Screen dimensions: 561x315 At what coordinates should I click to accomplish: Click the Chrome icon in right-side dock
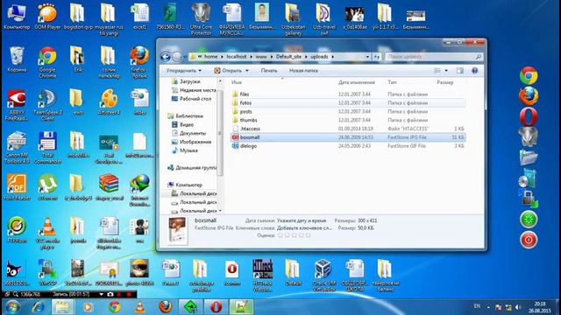pyautogui.click(x=529, y=75)
